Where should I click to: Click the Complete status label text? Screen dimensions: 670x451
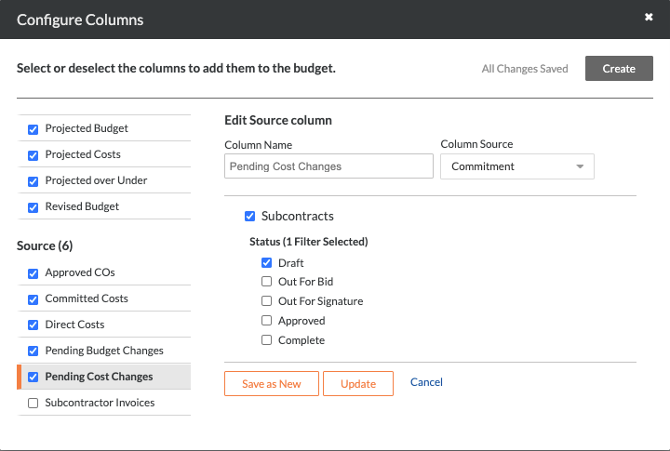click(301, 340)
